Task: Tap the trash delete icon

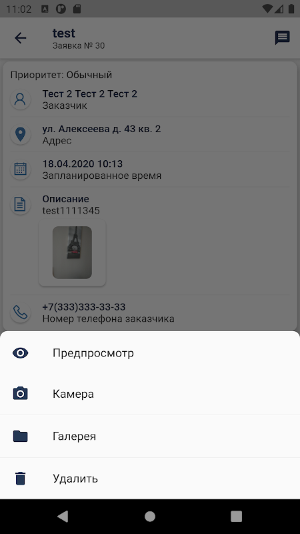Action: tap(21, 478)
